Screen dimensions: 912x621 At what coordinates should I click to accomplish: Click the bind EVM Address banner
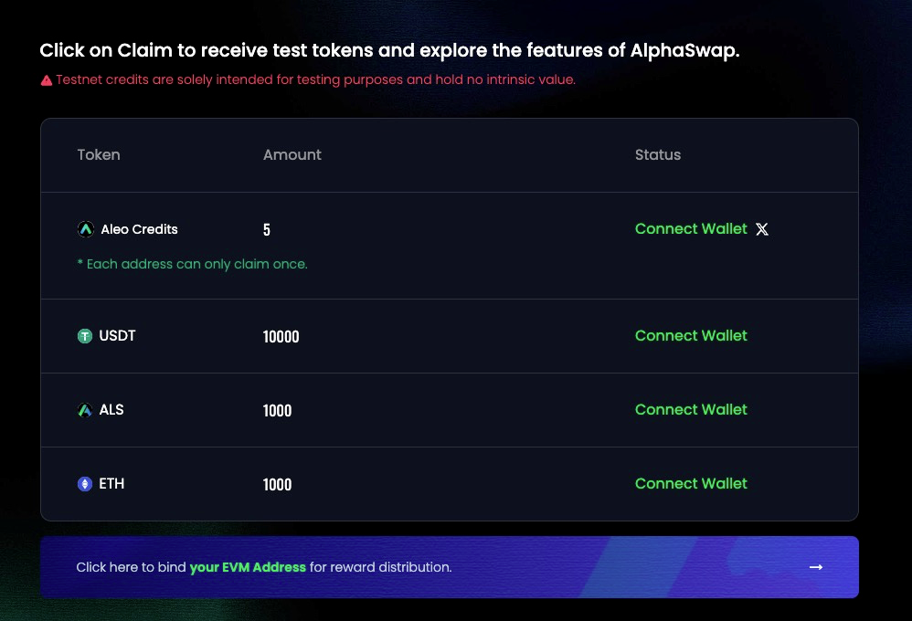tap(450, 567)
